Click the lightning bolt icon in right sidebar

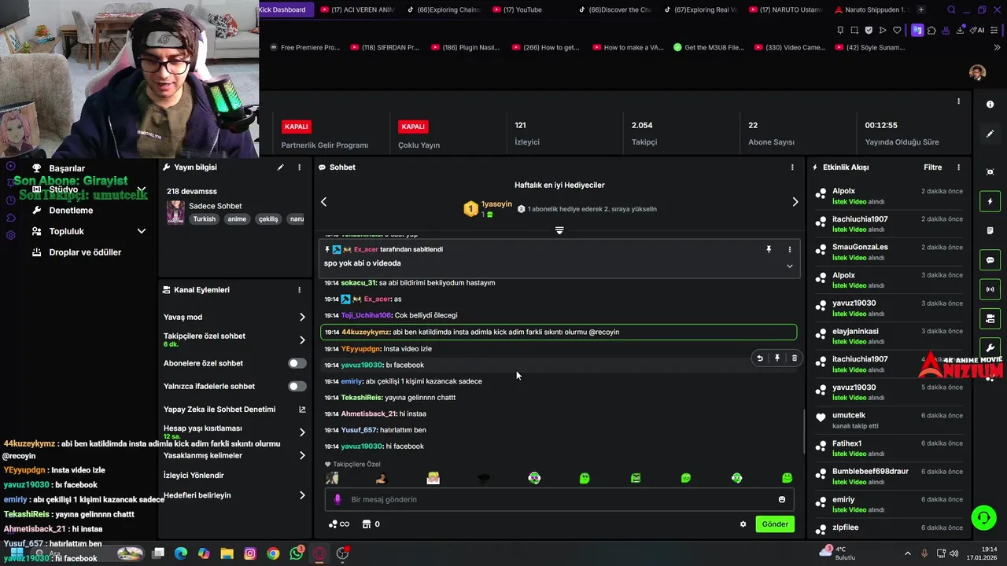pos(990,201)
